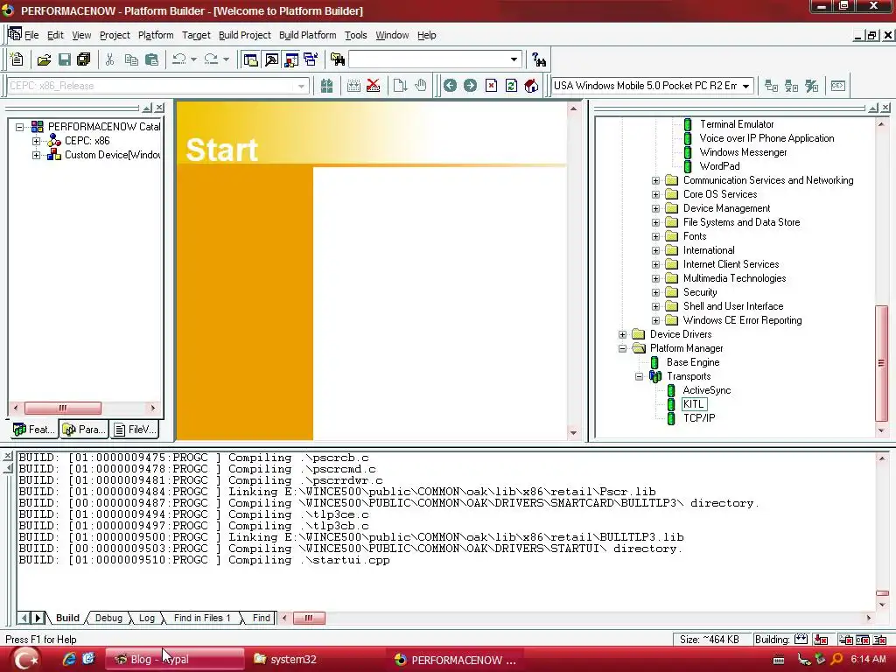Click the Home page icon
The image size is (896, 672).
(x=531, y=86)
